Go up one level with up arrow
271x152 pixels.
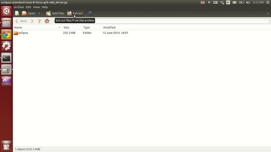pos(39,21)
